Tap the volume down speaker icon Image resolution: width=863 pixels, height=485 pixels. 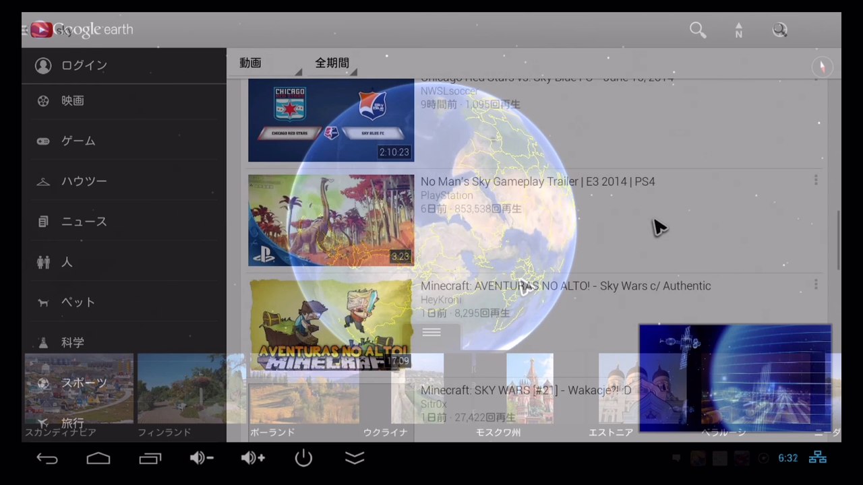coord(201,459)
